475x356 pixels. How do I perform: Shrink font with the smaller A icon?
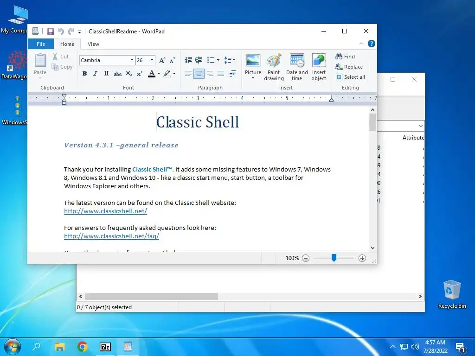click(x=173, y=60)
